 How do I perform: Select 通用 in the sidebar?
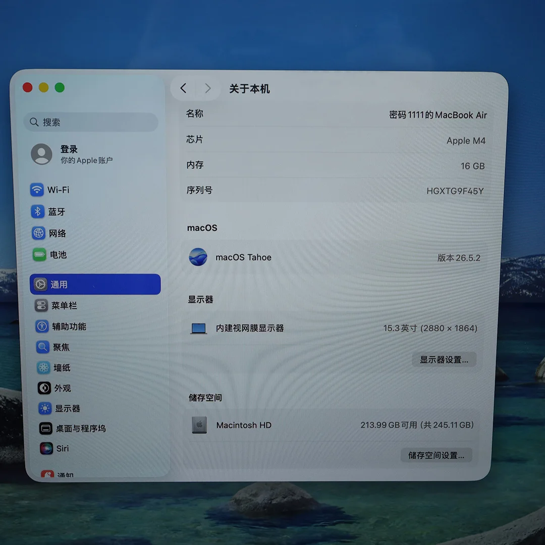point(95,284)
